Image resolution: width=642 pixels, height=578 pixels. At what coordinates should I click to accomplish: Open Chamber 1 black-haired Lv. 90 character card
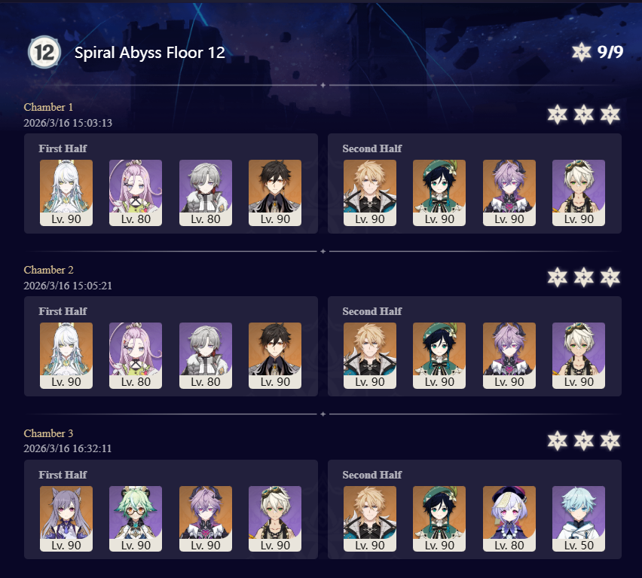(x=275, y=193)
